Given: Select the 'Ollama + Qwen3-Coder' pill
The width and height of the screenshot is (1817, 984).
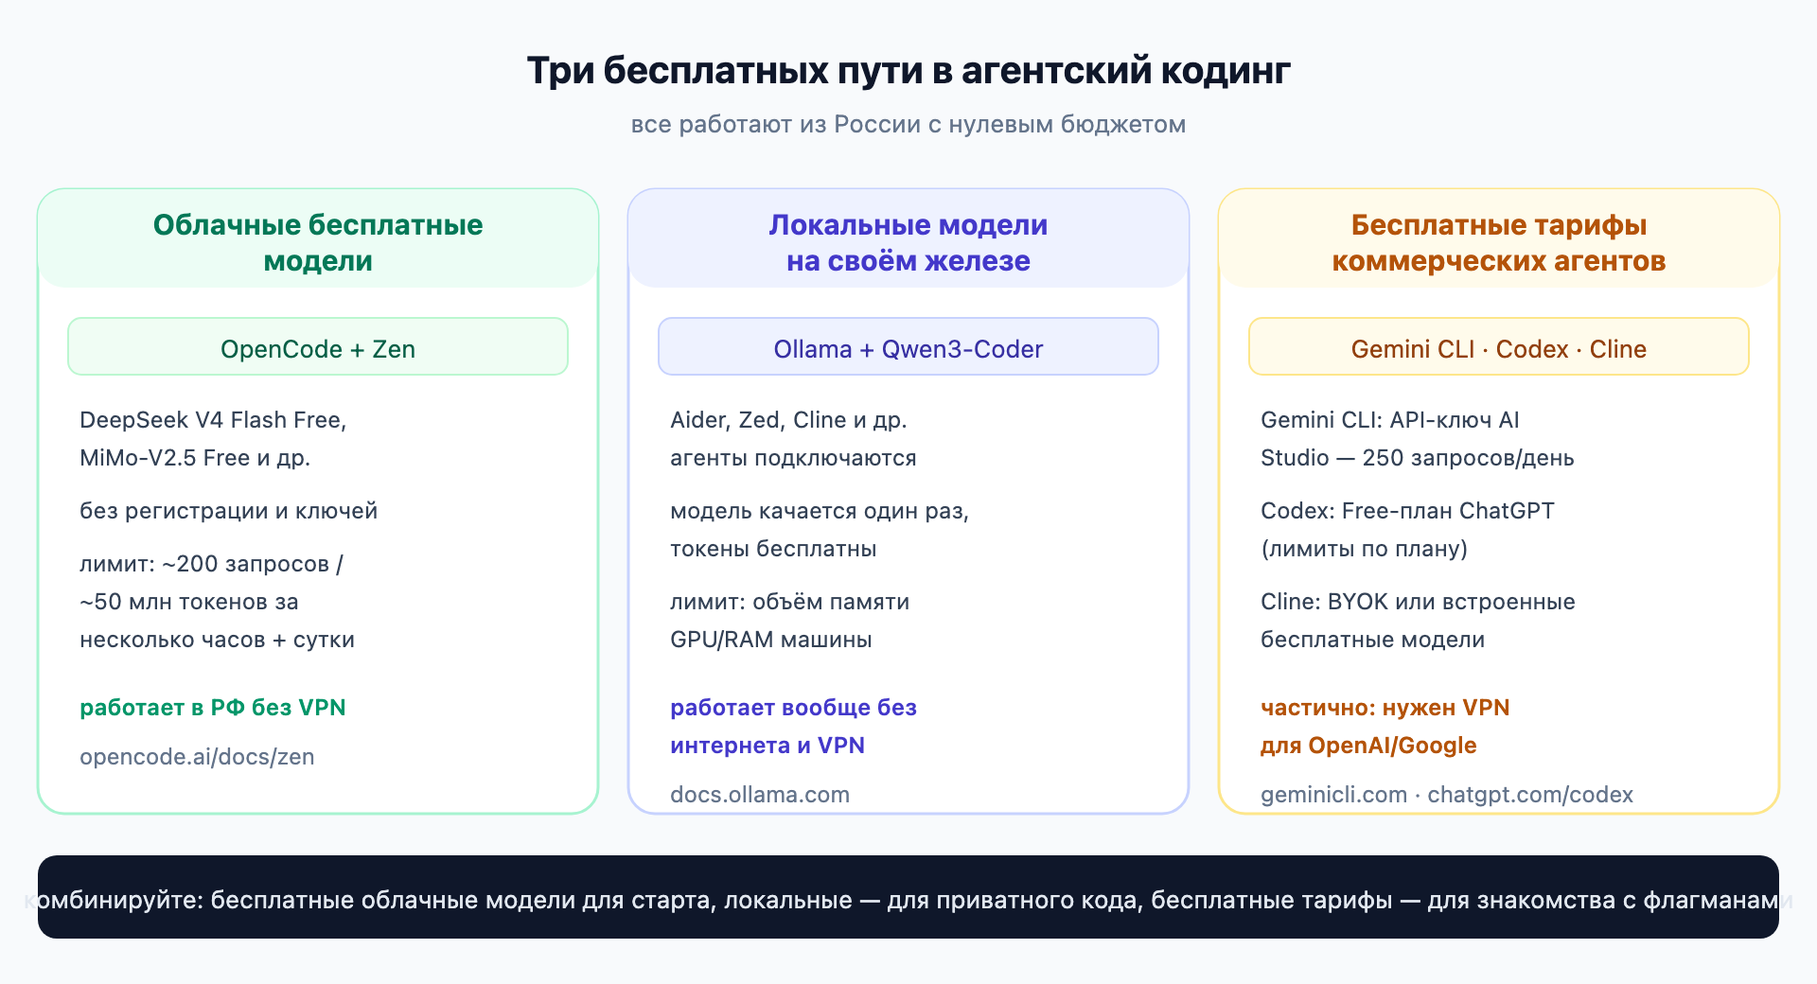Looking at the screenshot, I should tap(908, 348).
